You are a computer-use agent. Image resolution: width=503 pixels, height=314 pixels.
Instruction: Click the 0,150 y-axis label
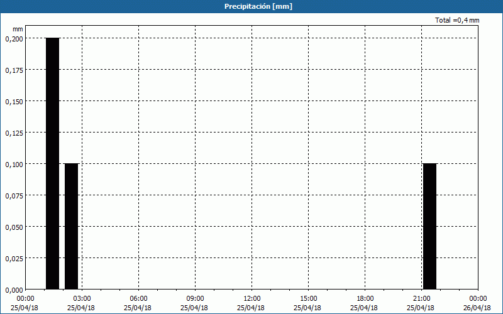[x=14, y=102]
